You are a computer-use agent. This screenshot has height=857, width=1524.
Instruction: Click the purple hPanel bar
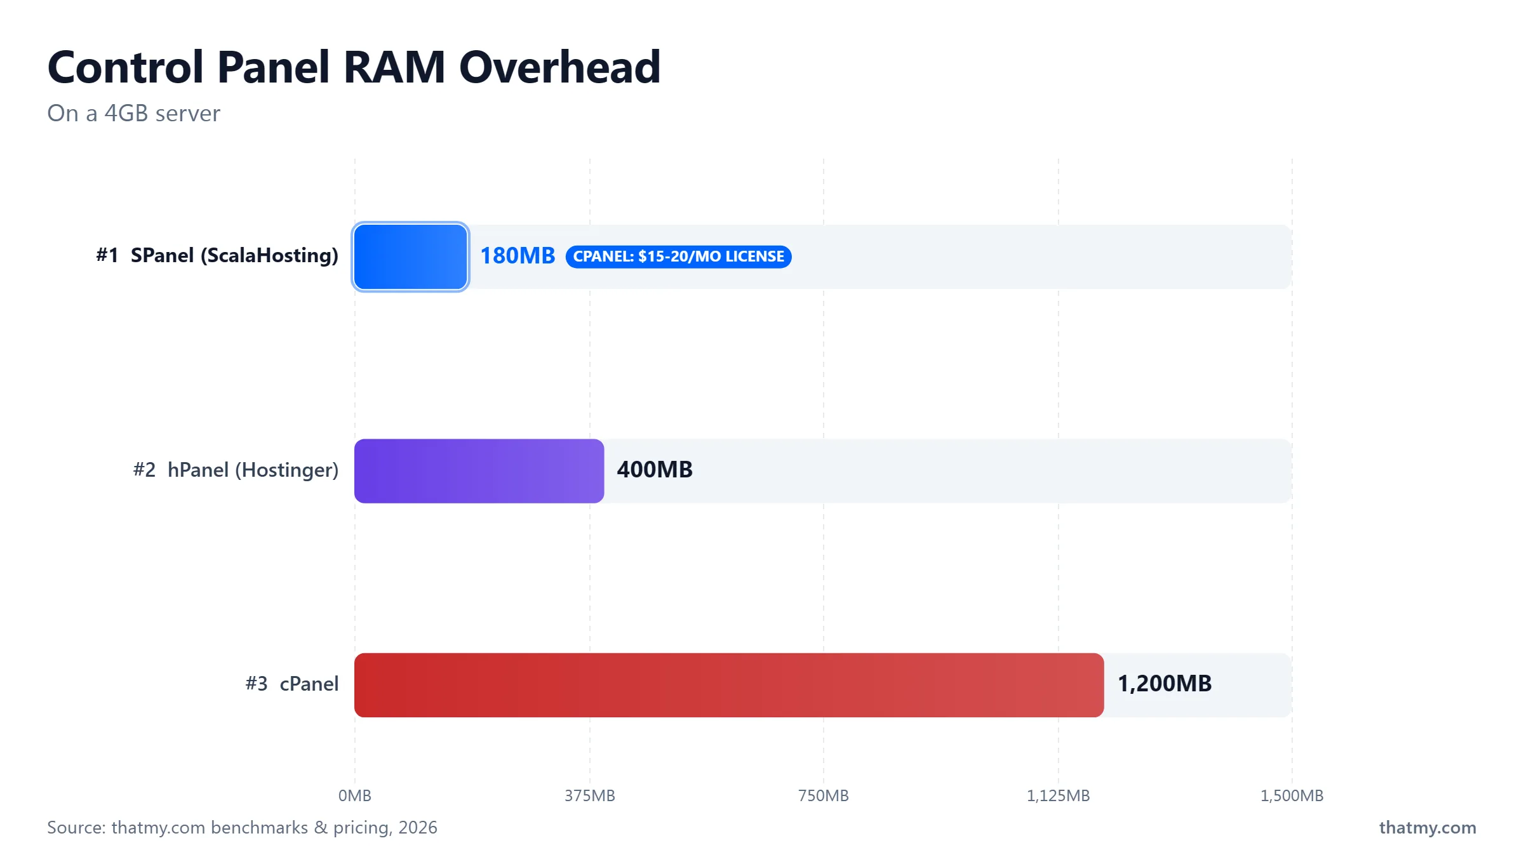(x=479, y=471)
